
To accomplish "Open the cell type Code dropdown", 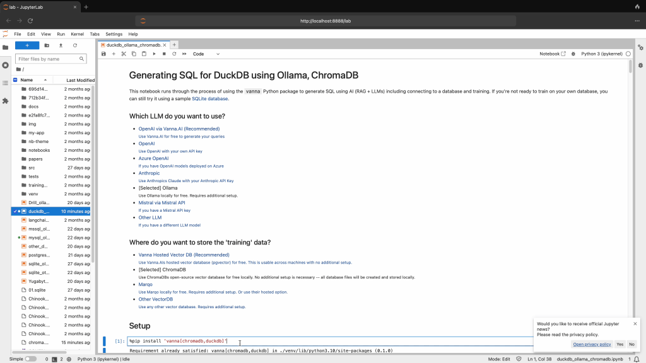I will click(x=206, y=54).
